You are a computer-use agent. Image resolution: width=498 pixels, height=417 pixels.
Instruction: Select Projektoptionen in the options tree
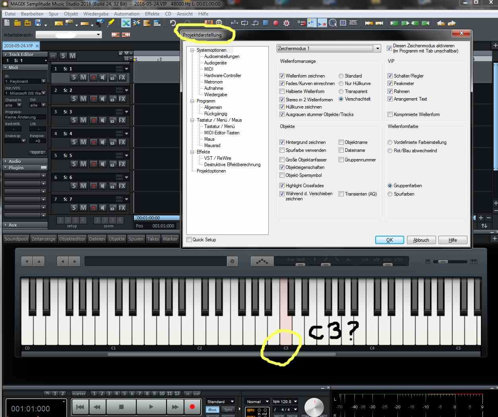tap(211, 171)
